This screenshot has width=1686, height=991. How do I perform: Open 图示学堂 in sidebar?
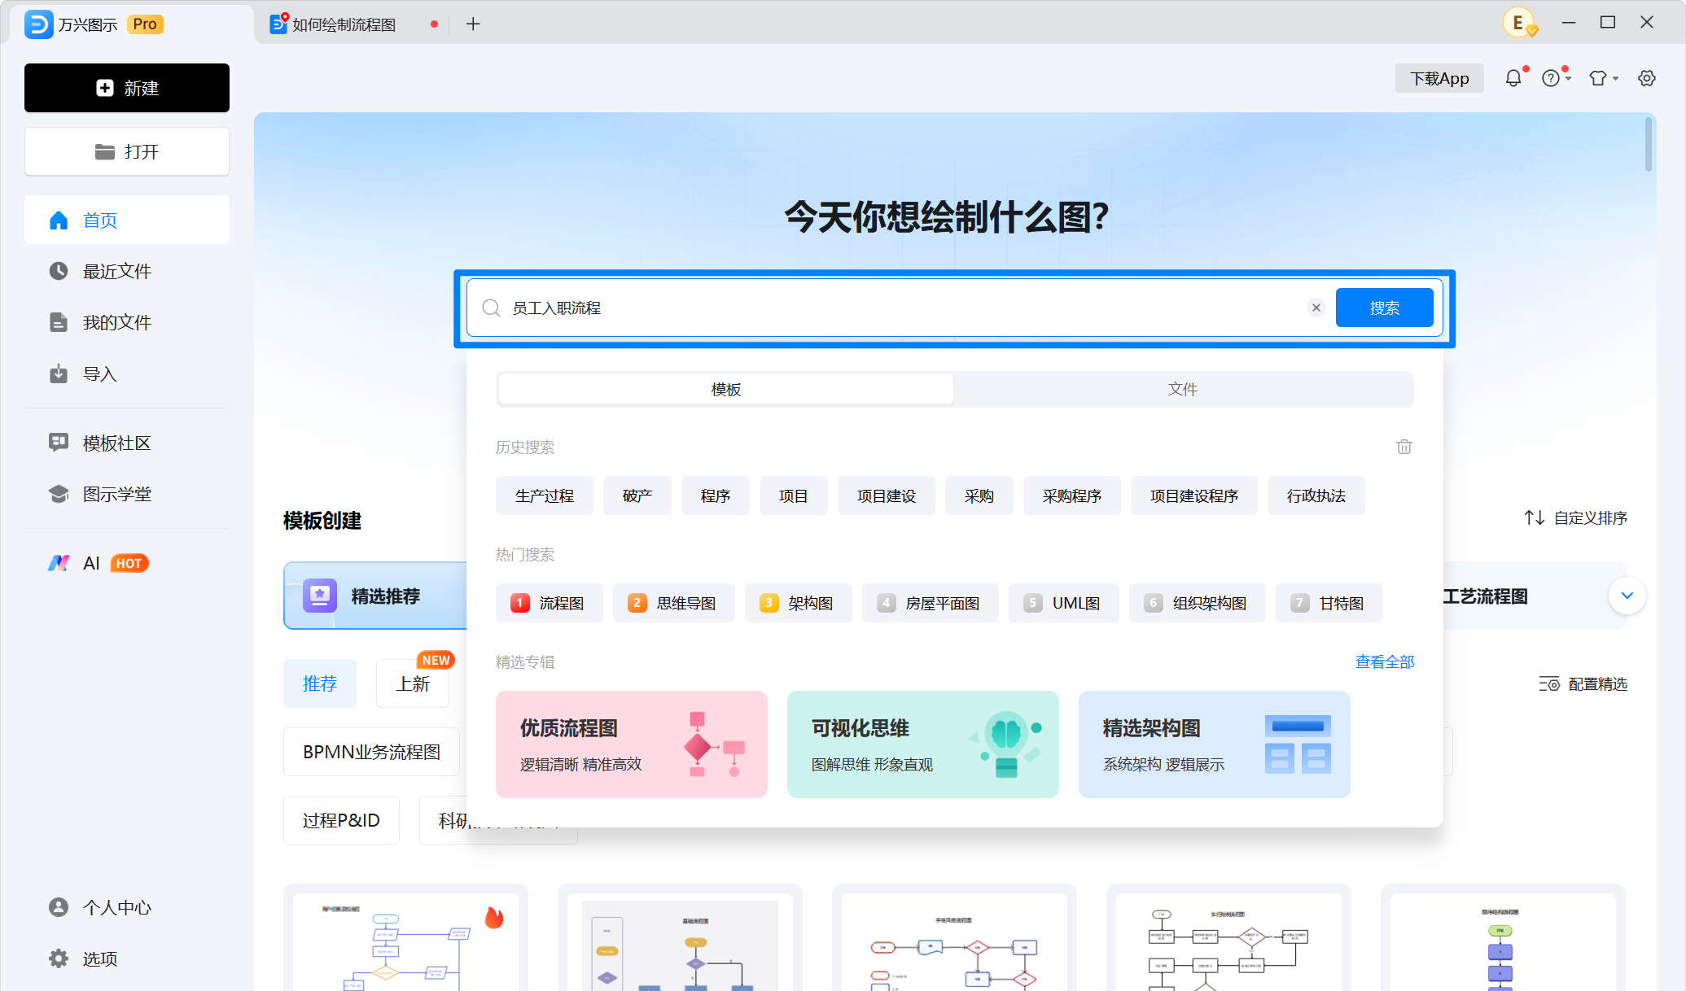point(127,494)
